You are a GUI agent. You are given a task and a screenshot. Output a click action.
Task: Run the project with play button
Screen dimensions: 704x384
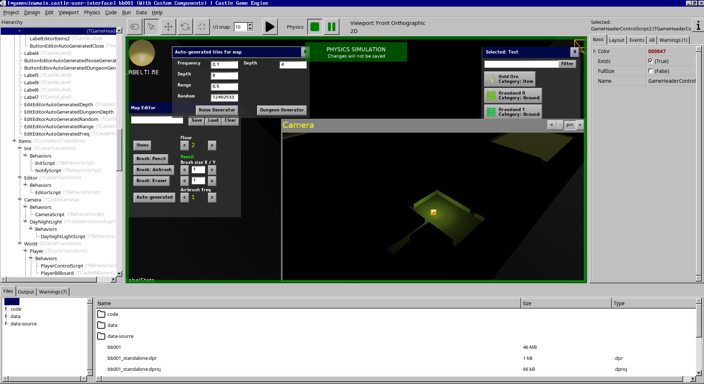(270, 27)
